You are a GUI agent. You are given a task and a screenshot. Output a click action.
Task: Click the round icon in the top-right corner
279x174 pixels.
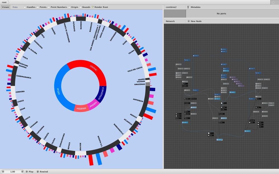pos(273,2)
